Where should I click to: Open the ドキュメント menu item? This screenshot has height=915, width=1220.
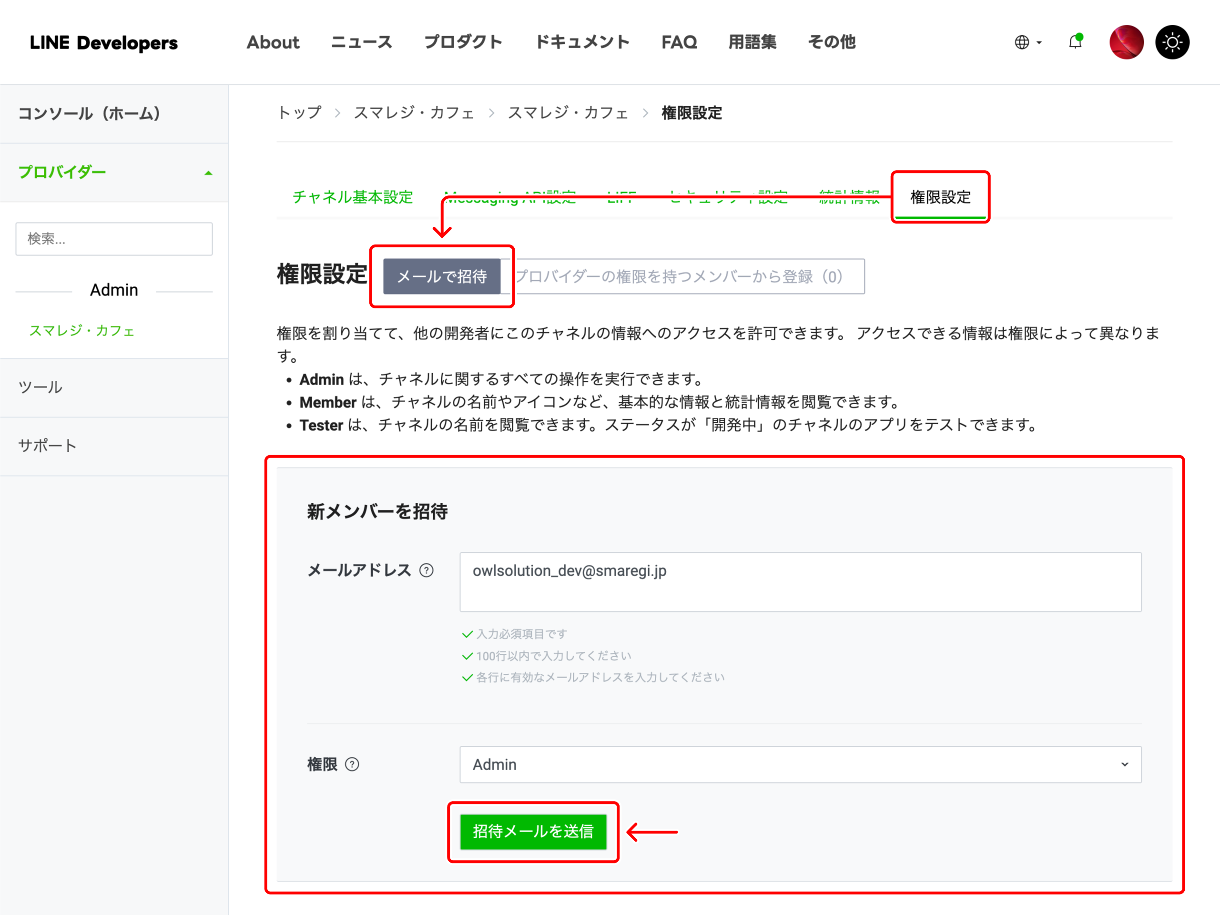pyautogui.click(x=582, y=42)
